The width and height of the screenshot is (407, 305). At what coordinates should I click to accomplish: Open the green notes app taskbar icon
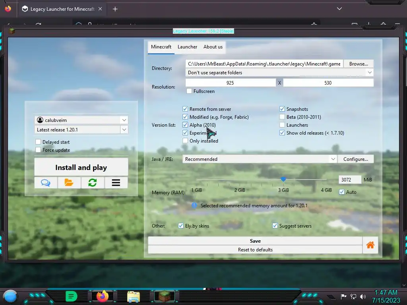[x=71, y=296]
